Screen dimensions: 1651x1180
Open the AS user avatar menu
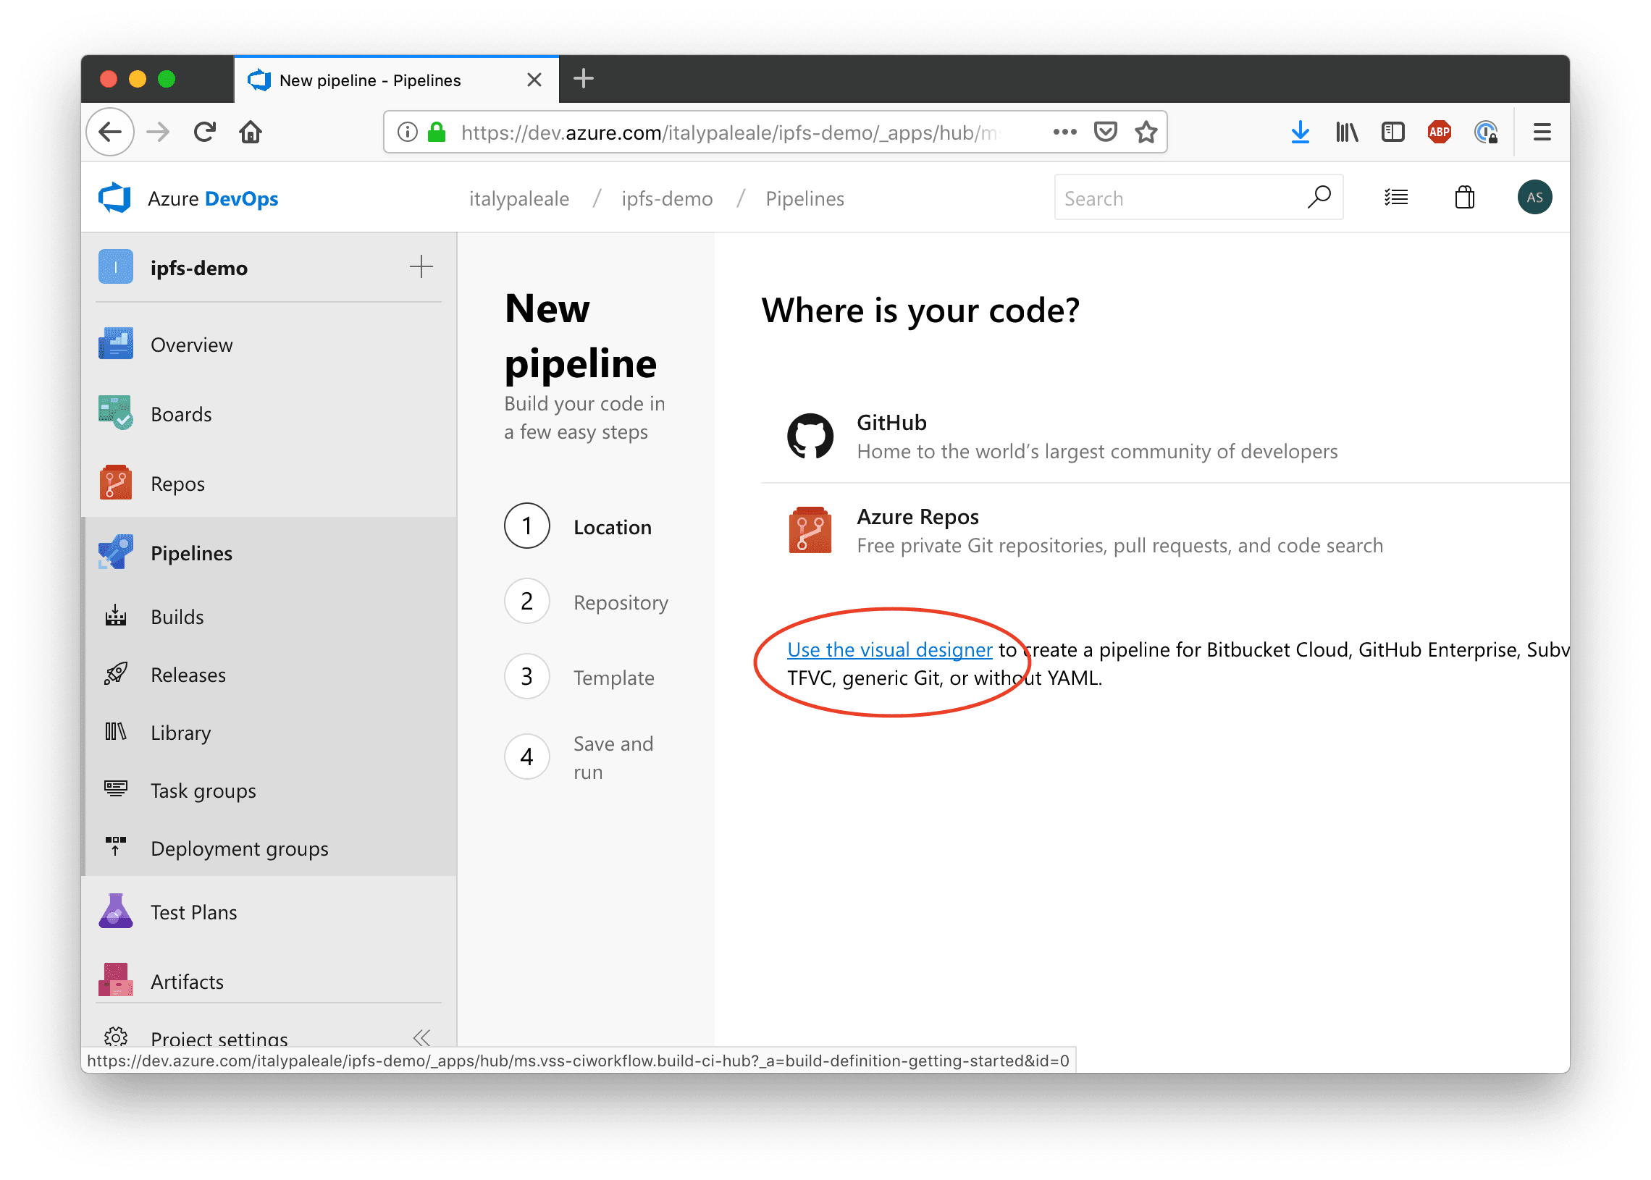(1534, 197)
